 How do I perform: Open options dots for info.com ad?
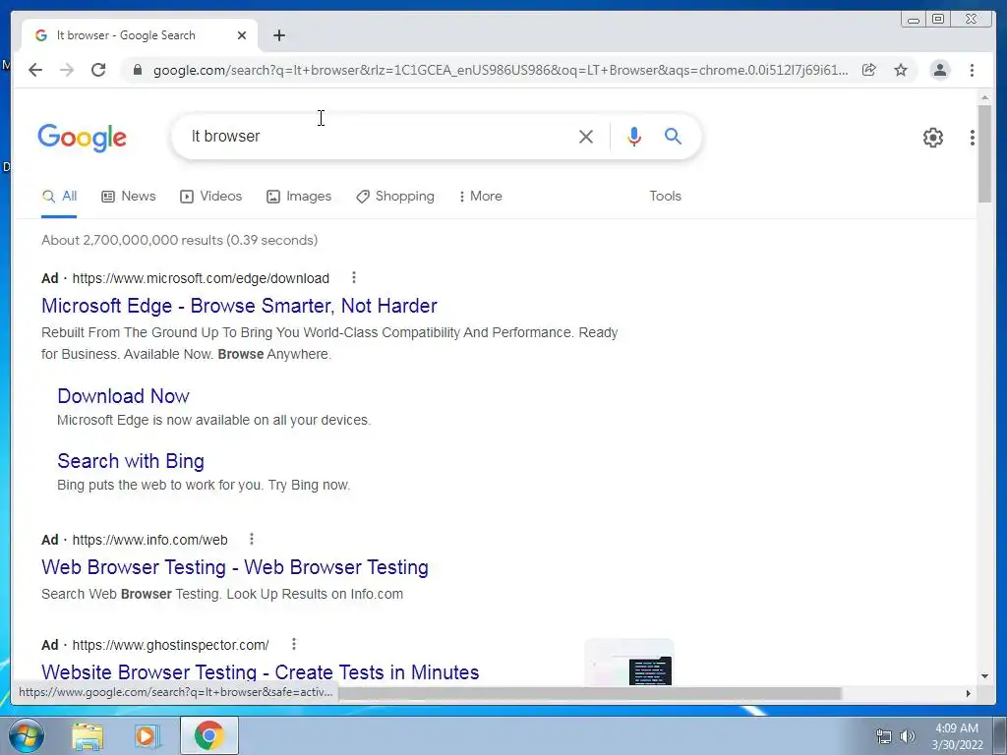click(252, 539)
